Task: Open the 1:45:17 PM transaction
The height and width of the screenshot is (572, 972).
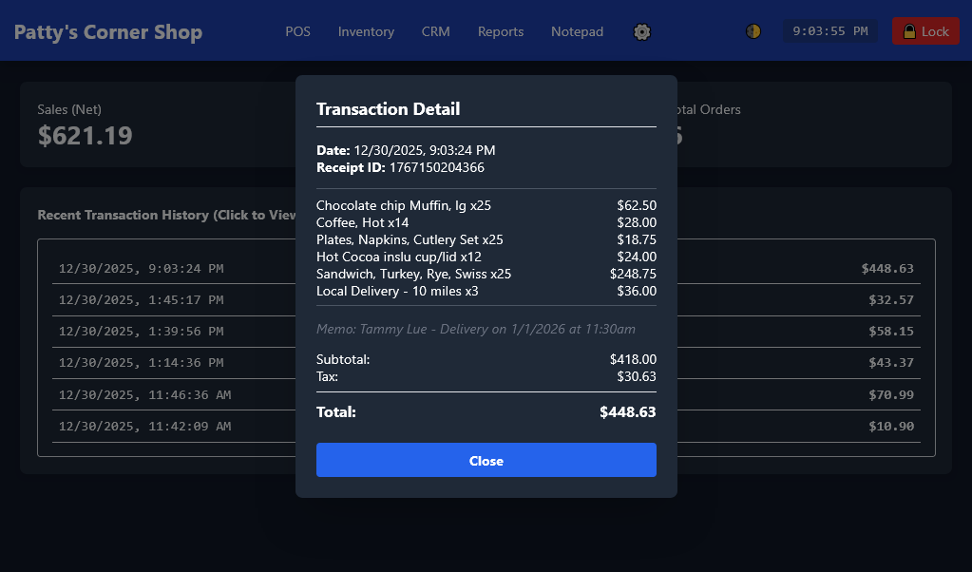Action: [142, 300]
